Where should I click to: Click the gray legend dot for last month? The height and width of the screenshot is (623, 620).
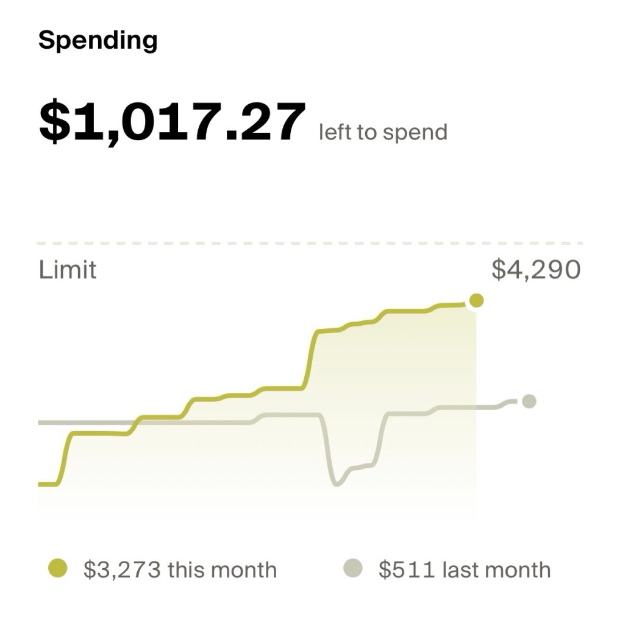(x=352, y=569)
